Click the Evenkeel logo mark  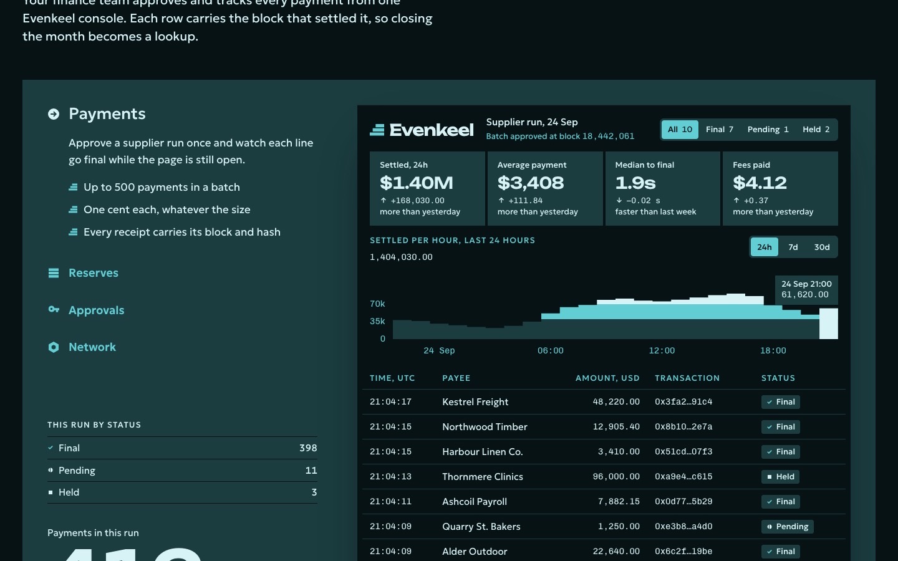pyautogui.click(x=377, y=130)
